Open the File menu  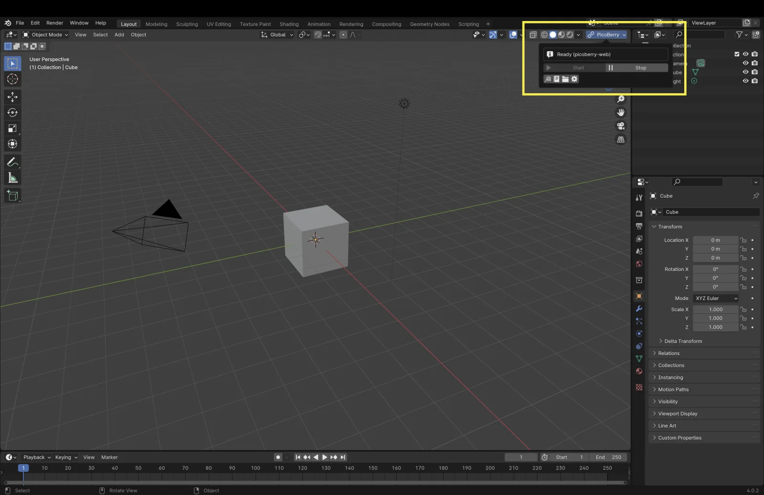[20, 23]
